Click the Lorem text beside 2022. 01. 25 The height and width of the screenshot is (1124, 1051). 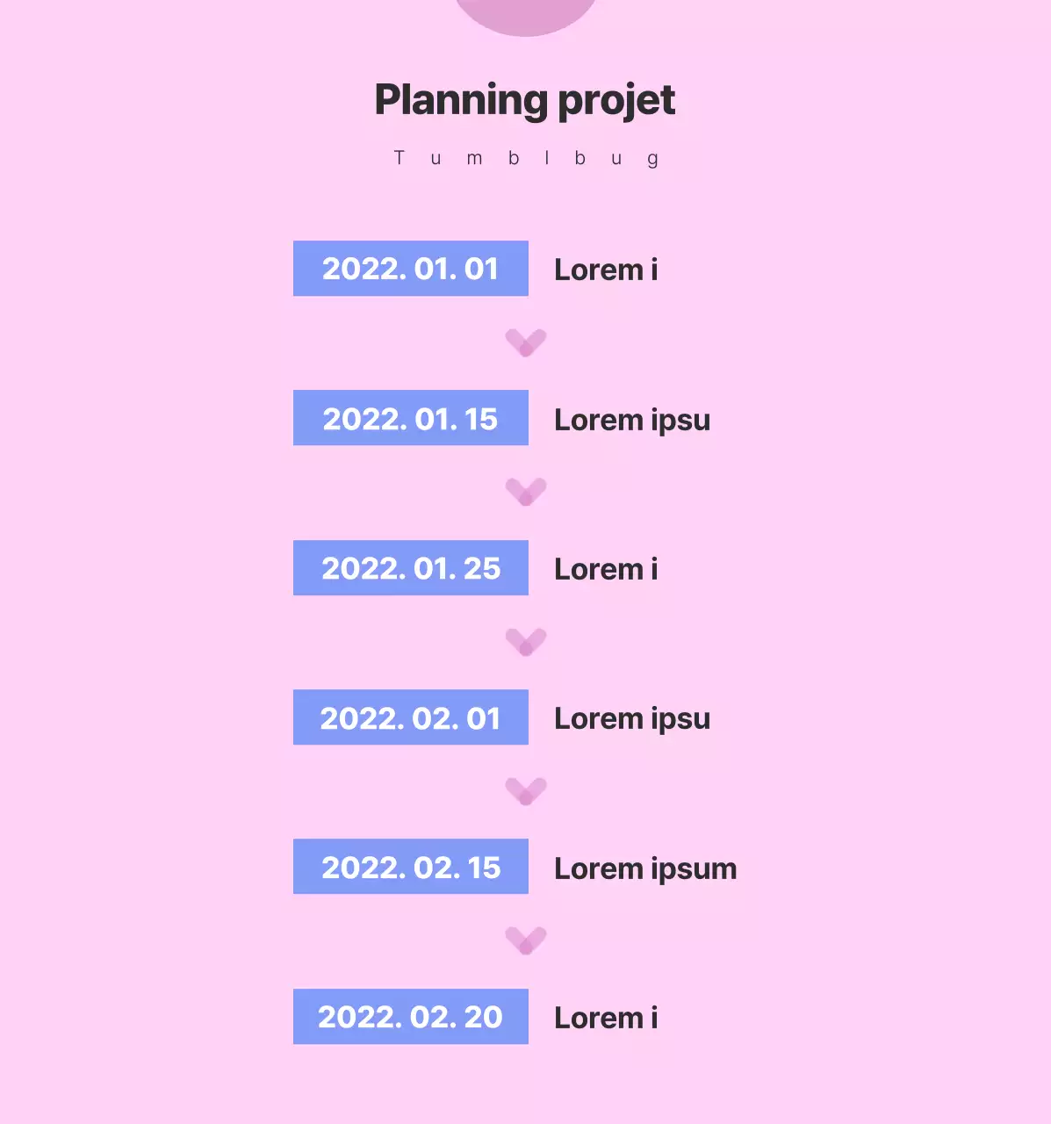[606, 569]
